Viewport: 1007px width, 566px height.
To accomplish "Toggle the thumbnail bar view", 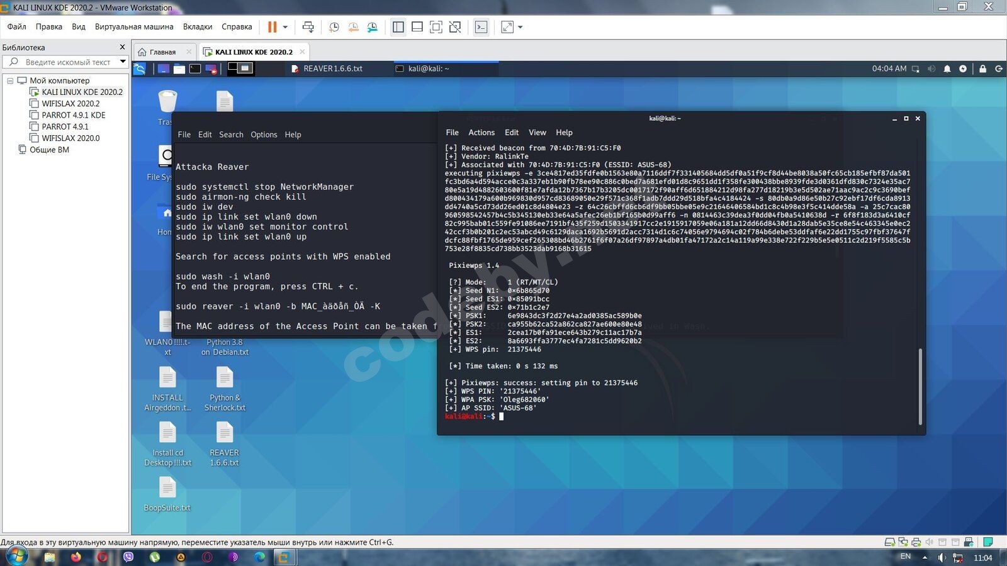I will point(417,27).
